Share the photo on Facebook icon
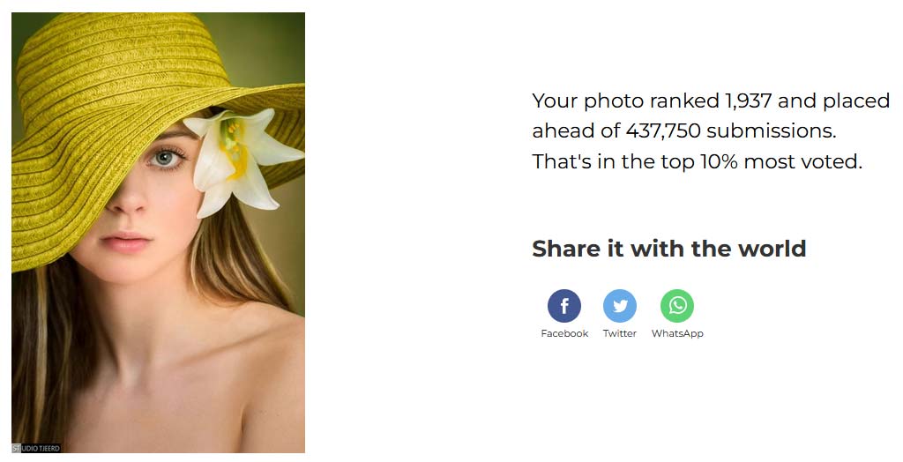Screen dimensions: 903x462 (563, 306)
